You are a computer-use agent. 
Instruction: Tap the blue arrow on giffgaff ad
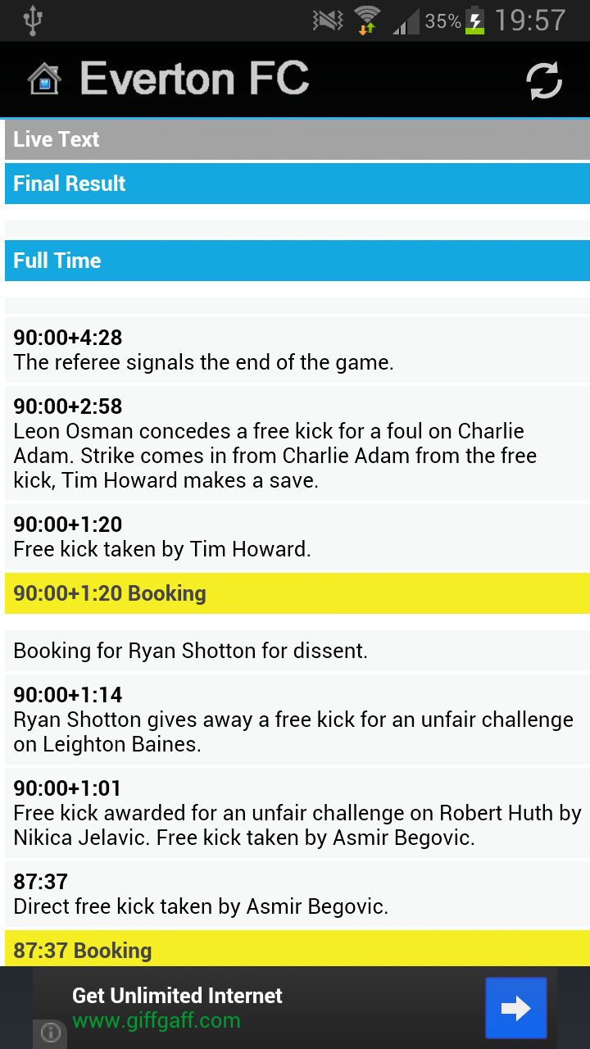(x=515, y=1008)
